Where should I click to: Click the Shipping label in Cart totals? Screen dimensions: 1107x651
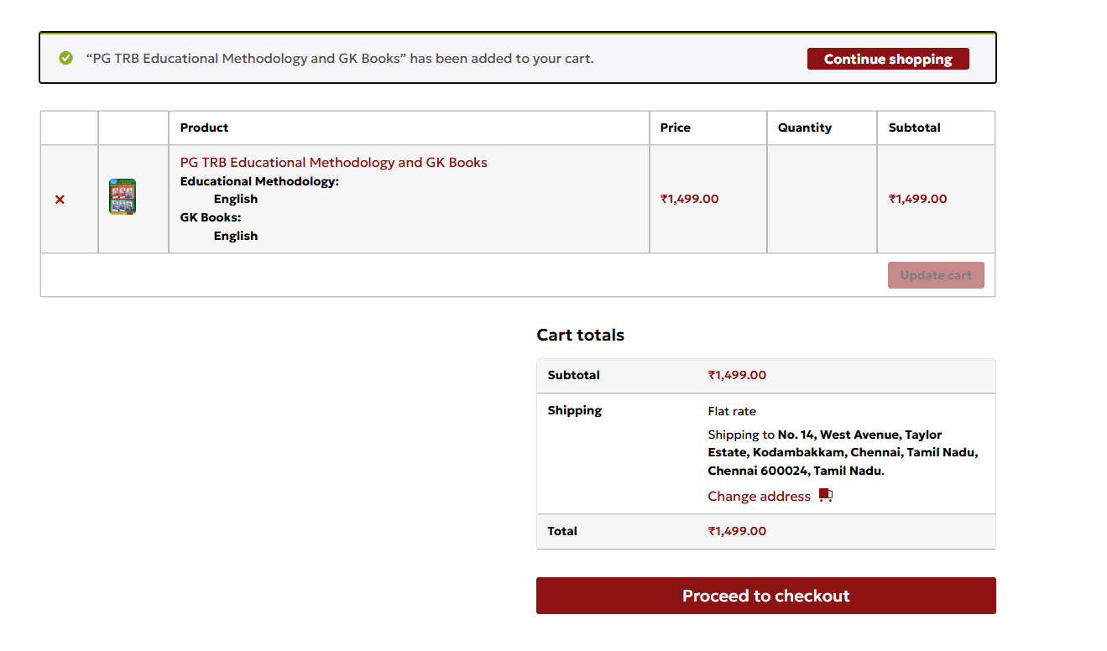pyautogui.click(x=575, y=410)
